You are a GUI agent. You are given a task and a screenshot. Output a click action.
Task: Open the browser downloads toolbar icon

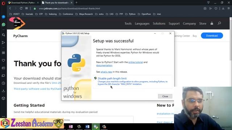point(223,8)
